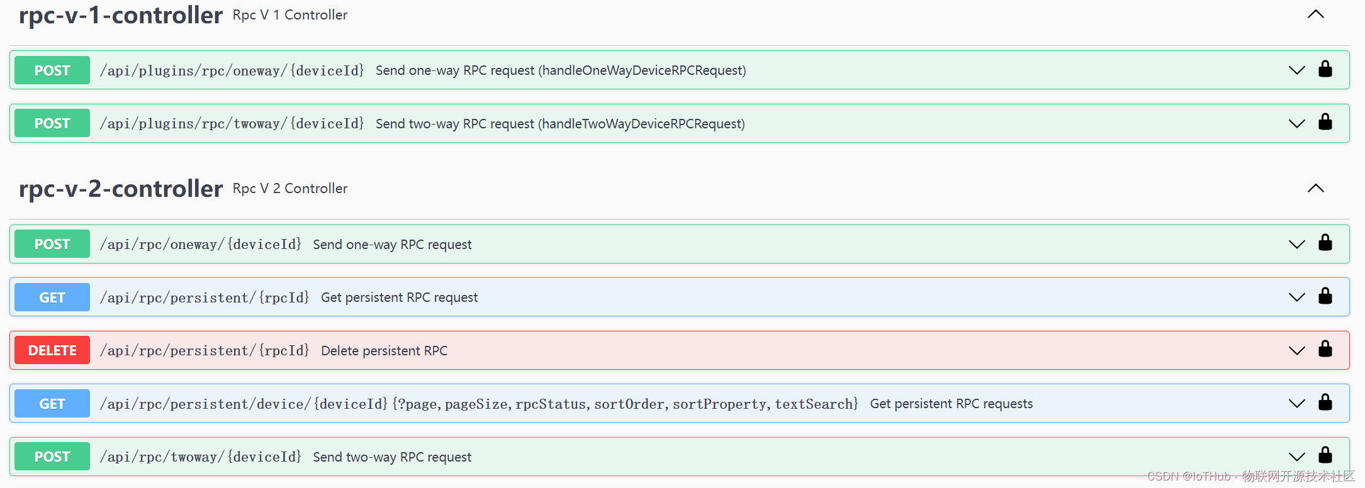Viewport: 1365px width, 488px height.
Task: Open the rpc-v-1-controller heading link
Action: click(x=121, y=15)
